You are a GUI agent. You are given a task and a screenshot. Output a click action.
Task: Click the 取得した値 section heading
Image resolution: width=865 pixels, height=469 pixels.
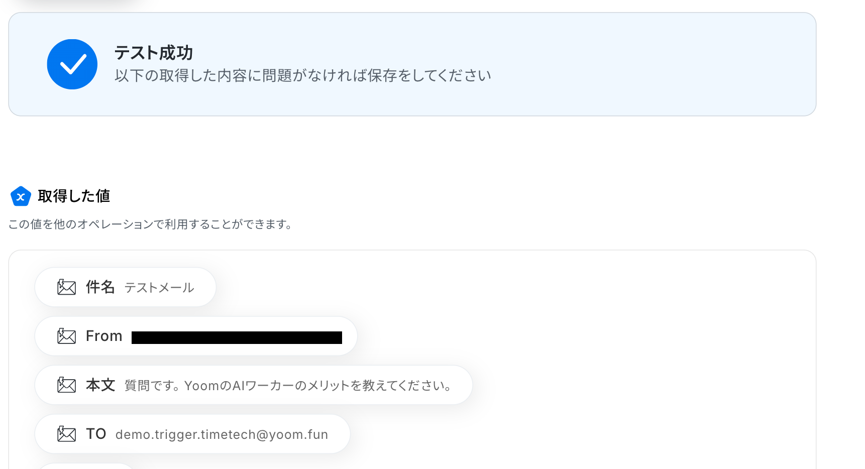coord(74,196)
